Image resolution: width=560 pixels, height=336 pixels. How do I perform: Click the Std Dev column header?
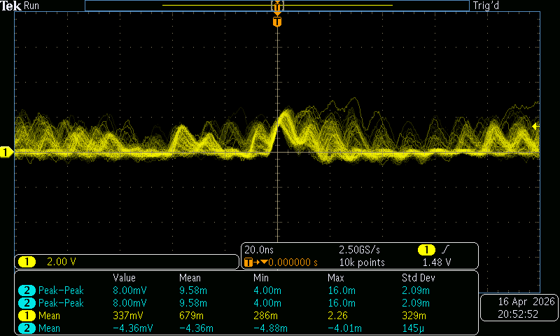(x=419, y=278)
